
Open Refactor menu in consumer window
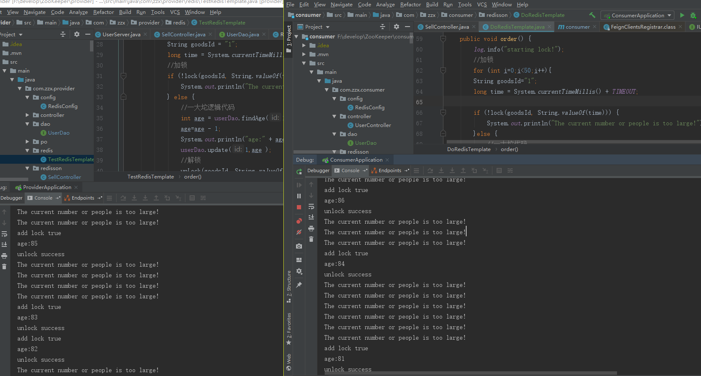[x=410, y=4]
